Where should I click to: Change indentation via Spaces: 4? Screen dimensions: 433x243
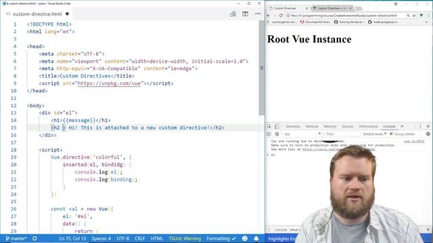tap(101, 238)
